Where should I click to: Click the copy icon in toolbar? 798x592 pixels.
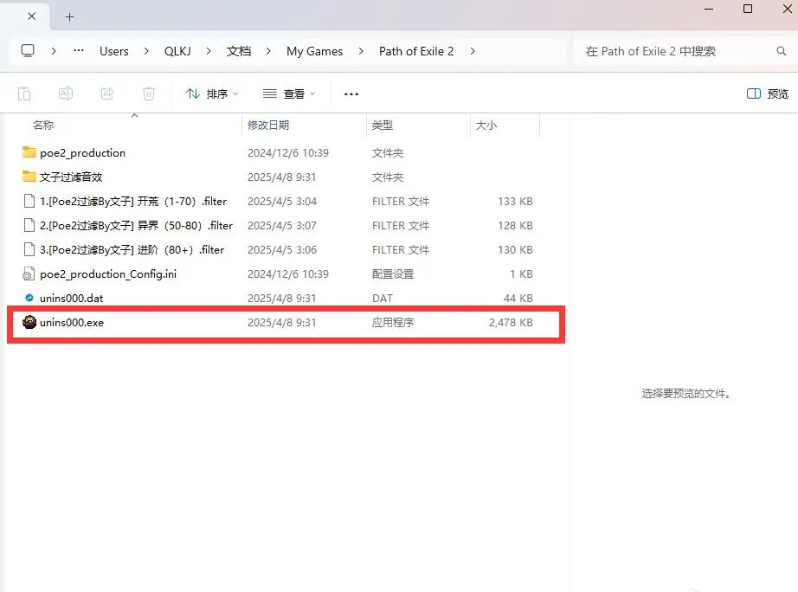point(24,93)
